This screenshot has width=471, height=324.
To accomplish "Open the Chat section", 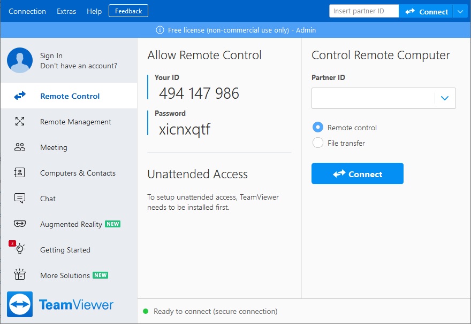I will pyautogui.click(x=69, y=198).
